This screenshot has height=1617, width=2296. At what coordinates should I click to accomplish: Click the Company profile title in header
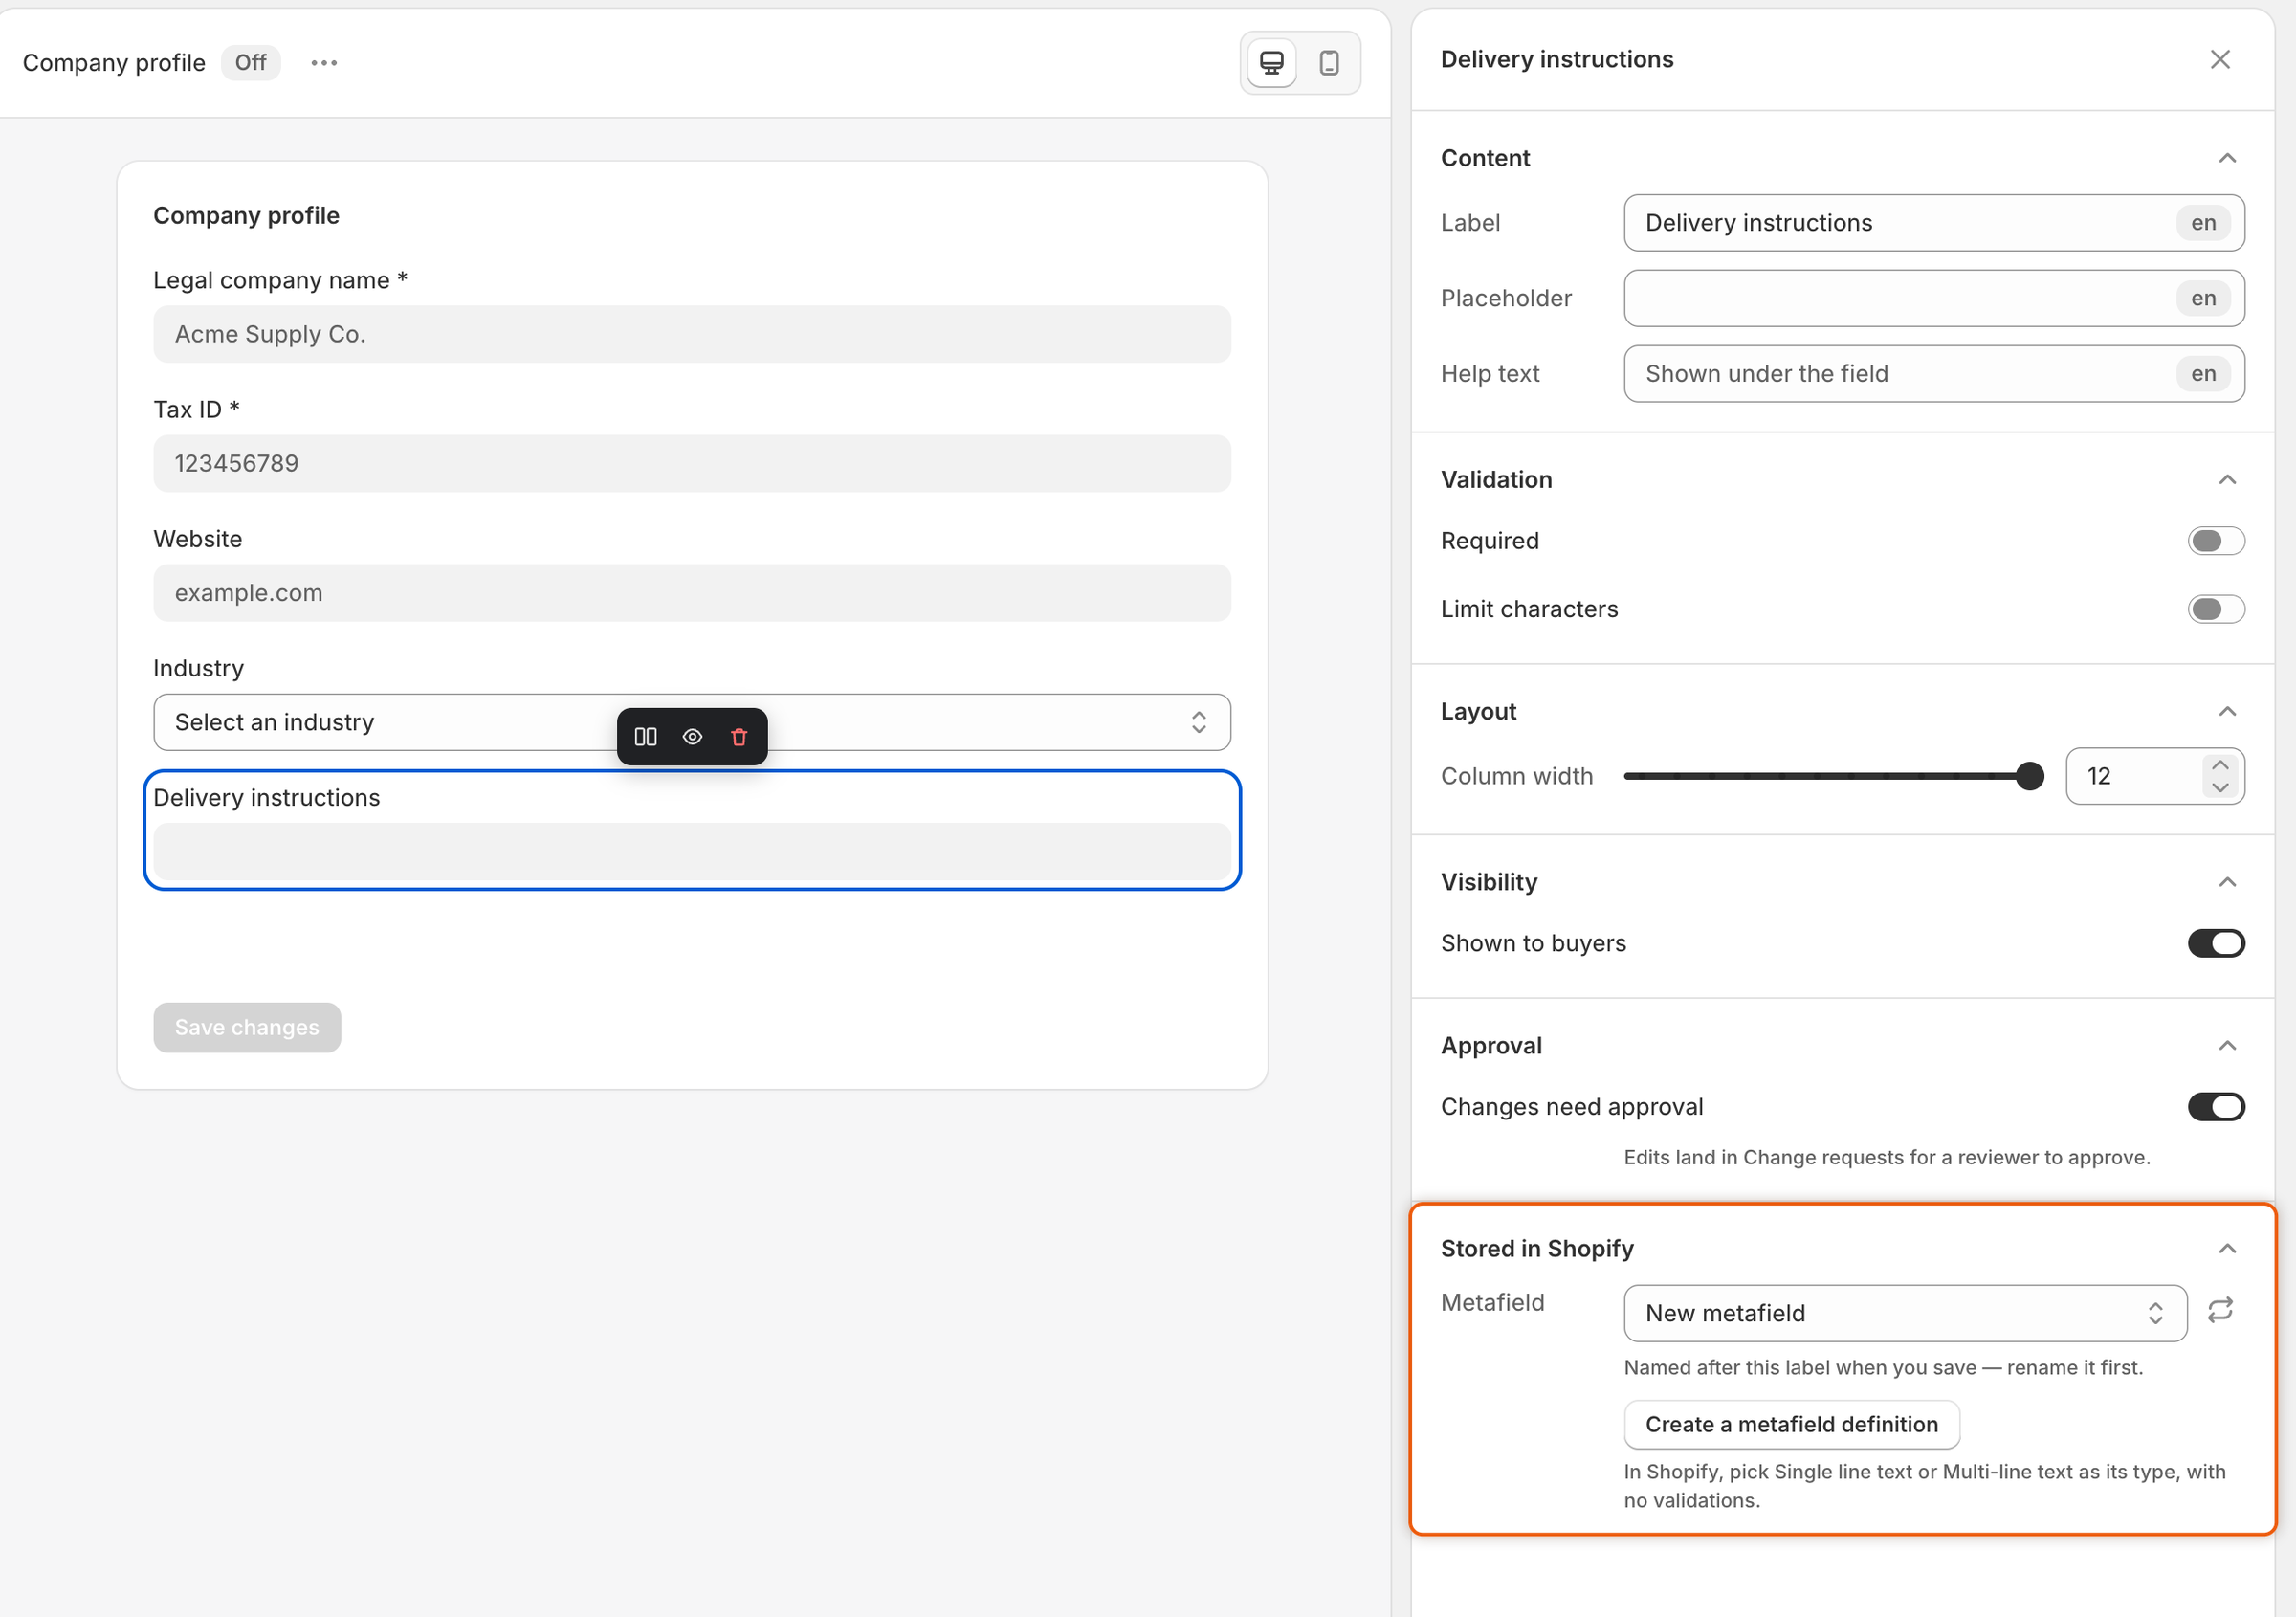pyautogui.click(x=114, y=63)
